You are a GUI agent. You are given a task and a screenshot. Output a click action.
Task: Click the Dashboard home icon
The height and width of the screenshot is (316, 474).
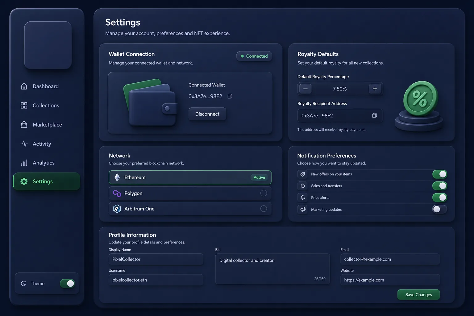click(24, 86)
